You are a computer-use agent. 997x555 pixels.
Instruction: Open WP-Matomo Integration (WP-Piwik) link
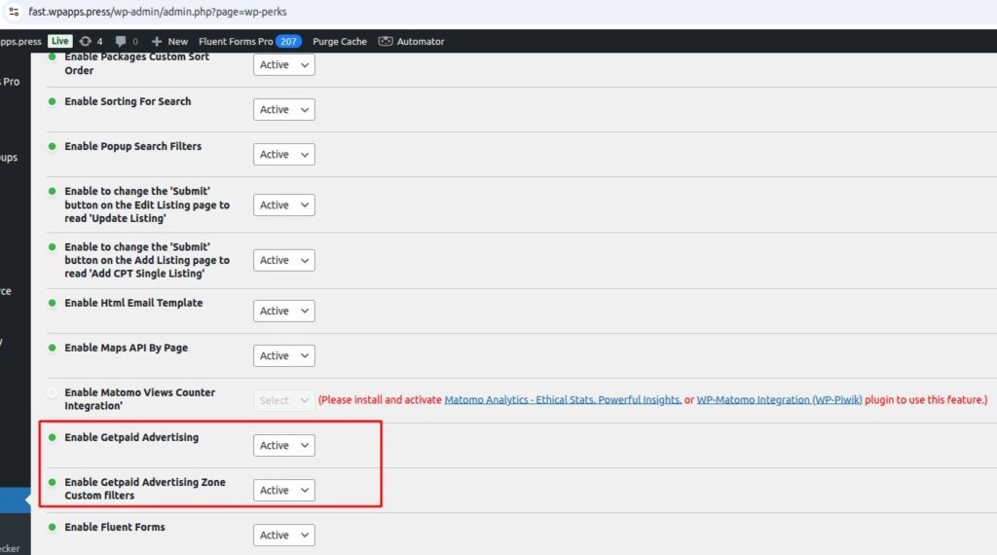780,400
